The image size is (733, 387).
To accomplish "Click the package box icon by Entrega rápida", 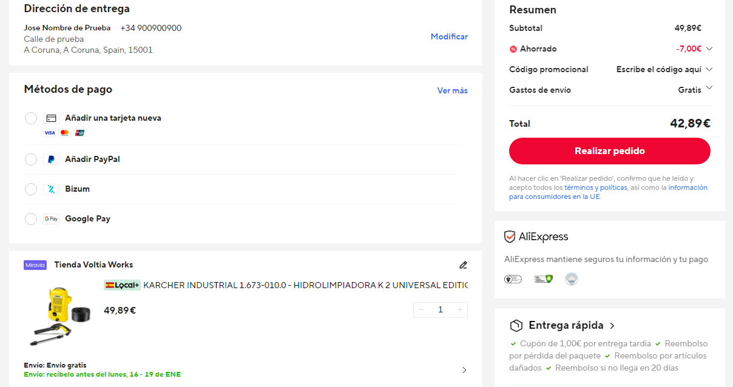I will point(516,326).
